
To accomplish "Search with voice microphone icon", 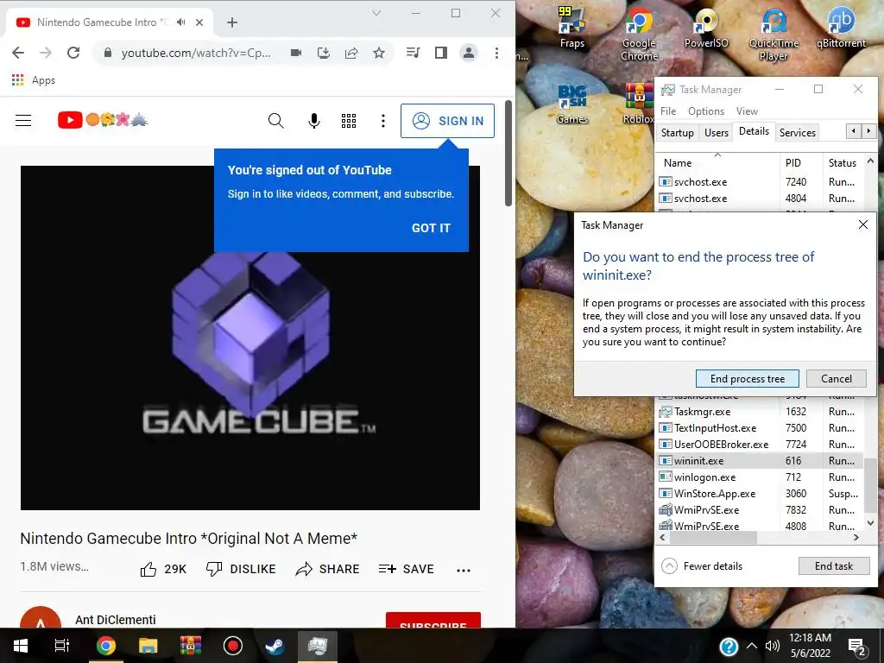I will (x=314, y=121).
